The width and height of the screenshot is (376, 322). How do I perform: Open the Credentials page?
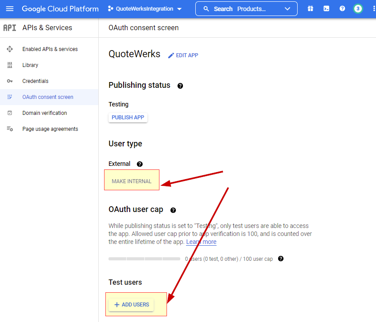(35, 81)
